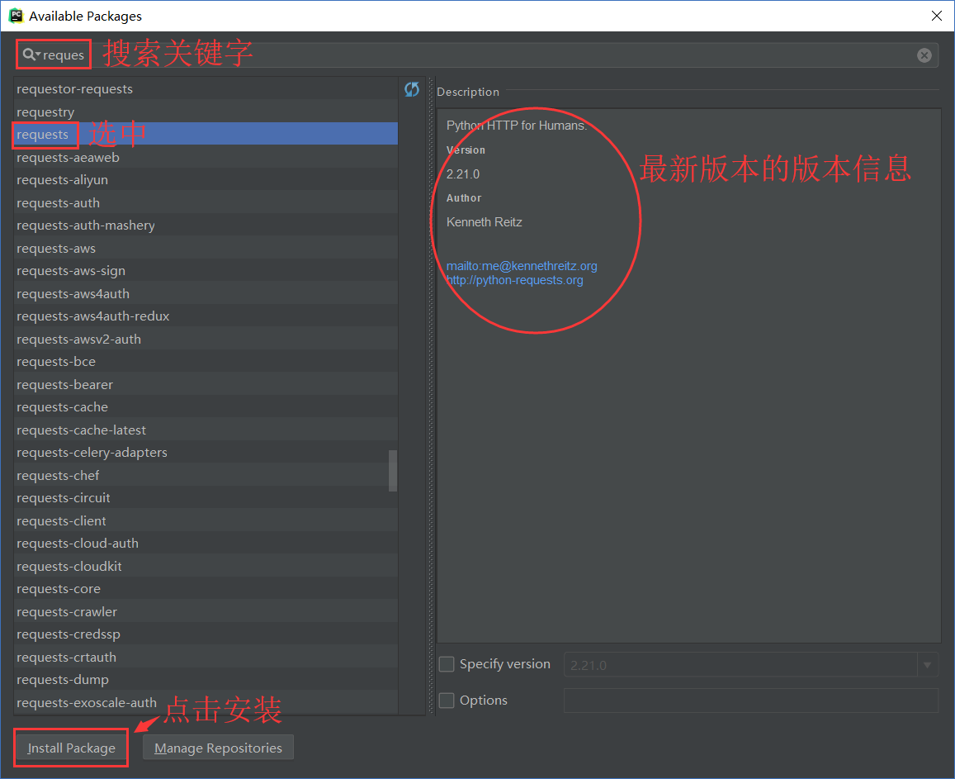Open the mailto:me@kennethreitz.org link
Viewport: 955px width, 779px height.
tap(522, 266)
